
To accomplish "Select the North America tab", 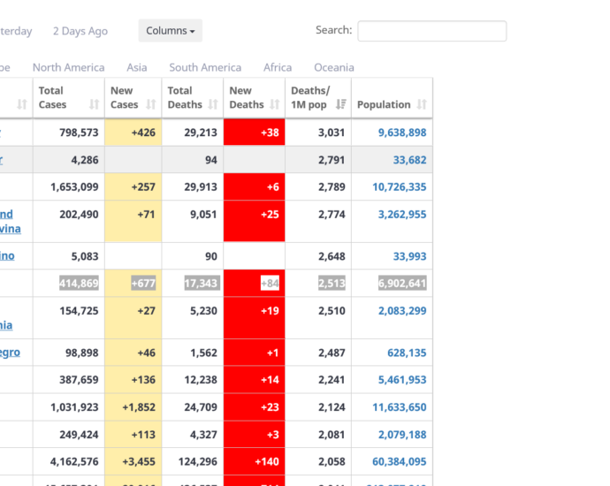I will pos(68,68).
